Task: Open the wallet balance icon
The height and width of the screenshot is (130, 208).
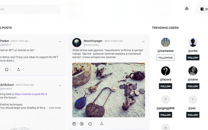Action: [x=202, y=9]
